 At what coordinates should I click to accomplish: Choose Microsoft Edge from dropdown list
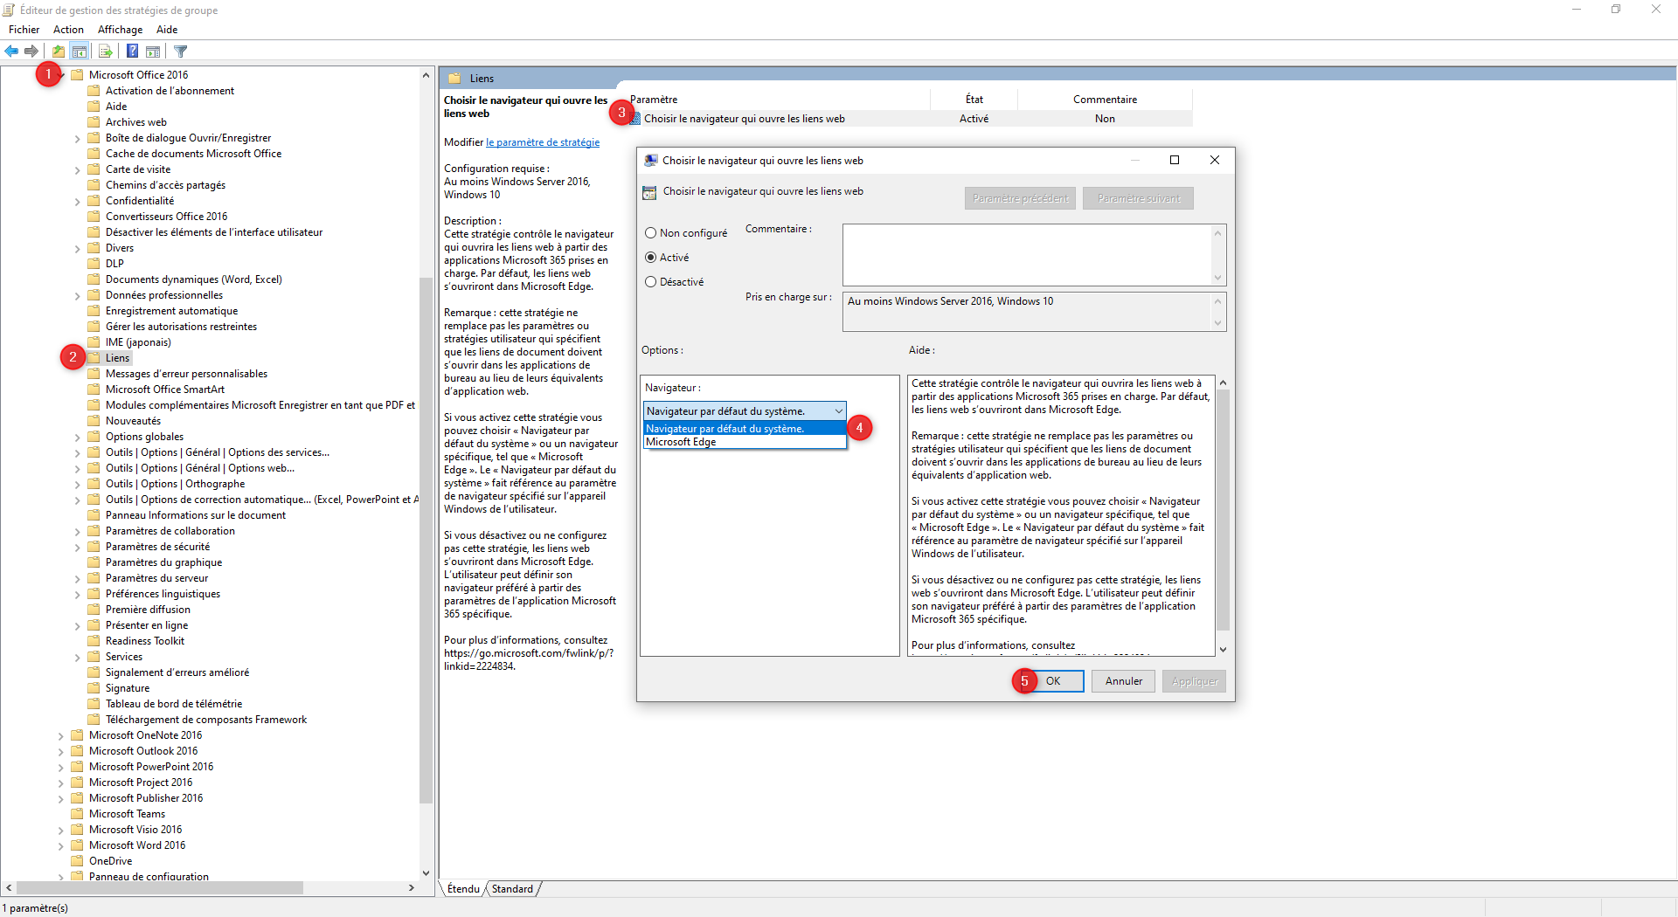(745, 442)
